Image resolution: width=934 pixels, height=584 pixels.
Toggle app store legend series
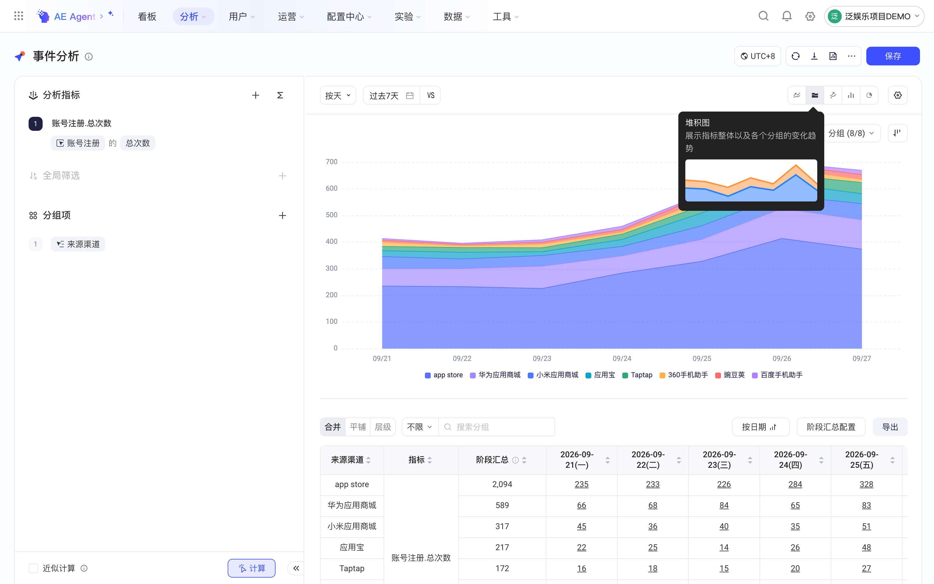(444, 375)
